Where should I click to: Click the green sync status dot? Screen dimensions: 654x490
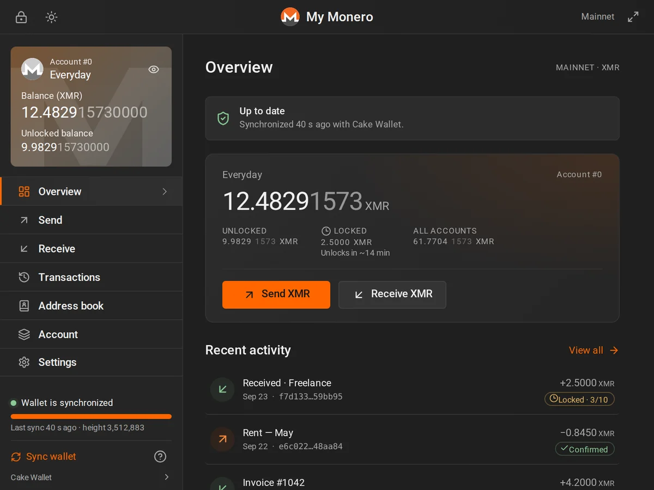point(14,403)
